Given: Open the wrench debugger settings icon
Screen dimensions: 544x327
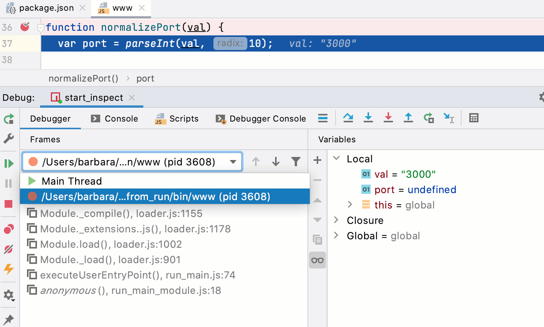Looking at the screenshot, I should [9, 138].
